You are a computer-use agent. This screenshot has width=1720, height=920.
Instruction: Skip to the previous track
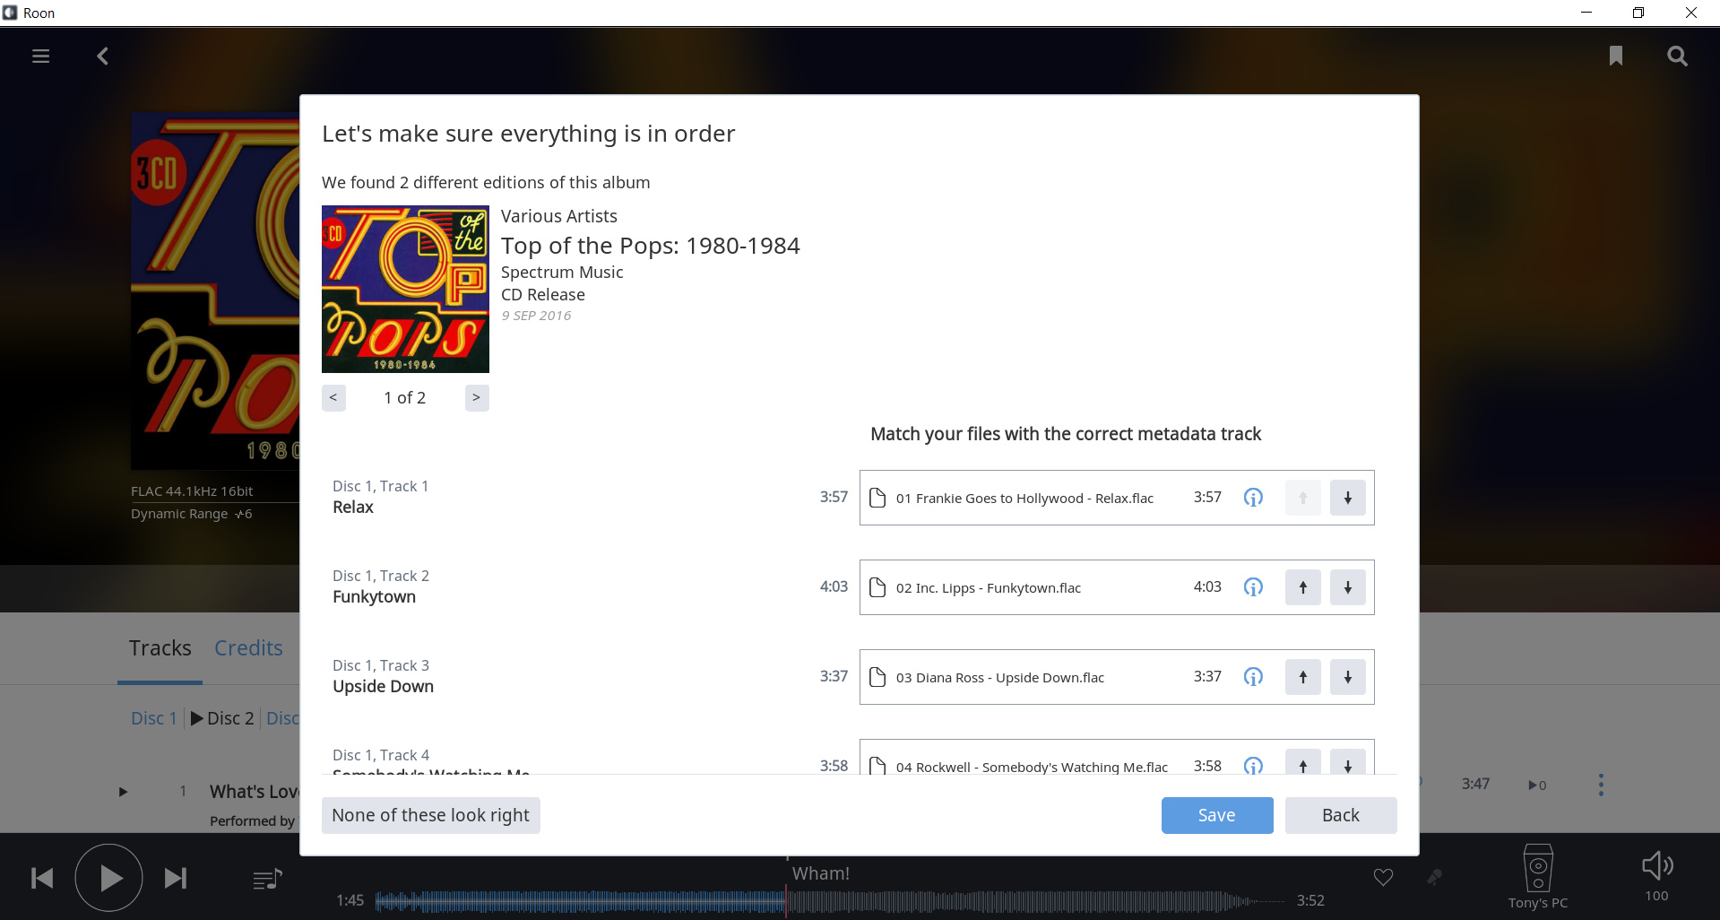[x=42, y=878]
